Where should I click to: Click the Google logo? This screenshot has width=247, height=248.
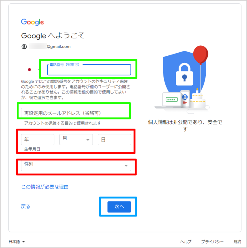click(x=32, y=22)
